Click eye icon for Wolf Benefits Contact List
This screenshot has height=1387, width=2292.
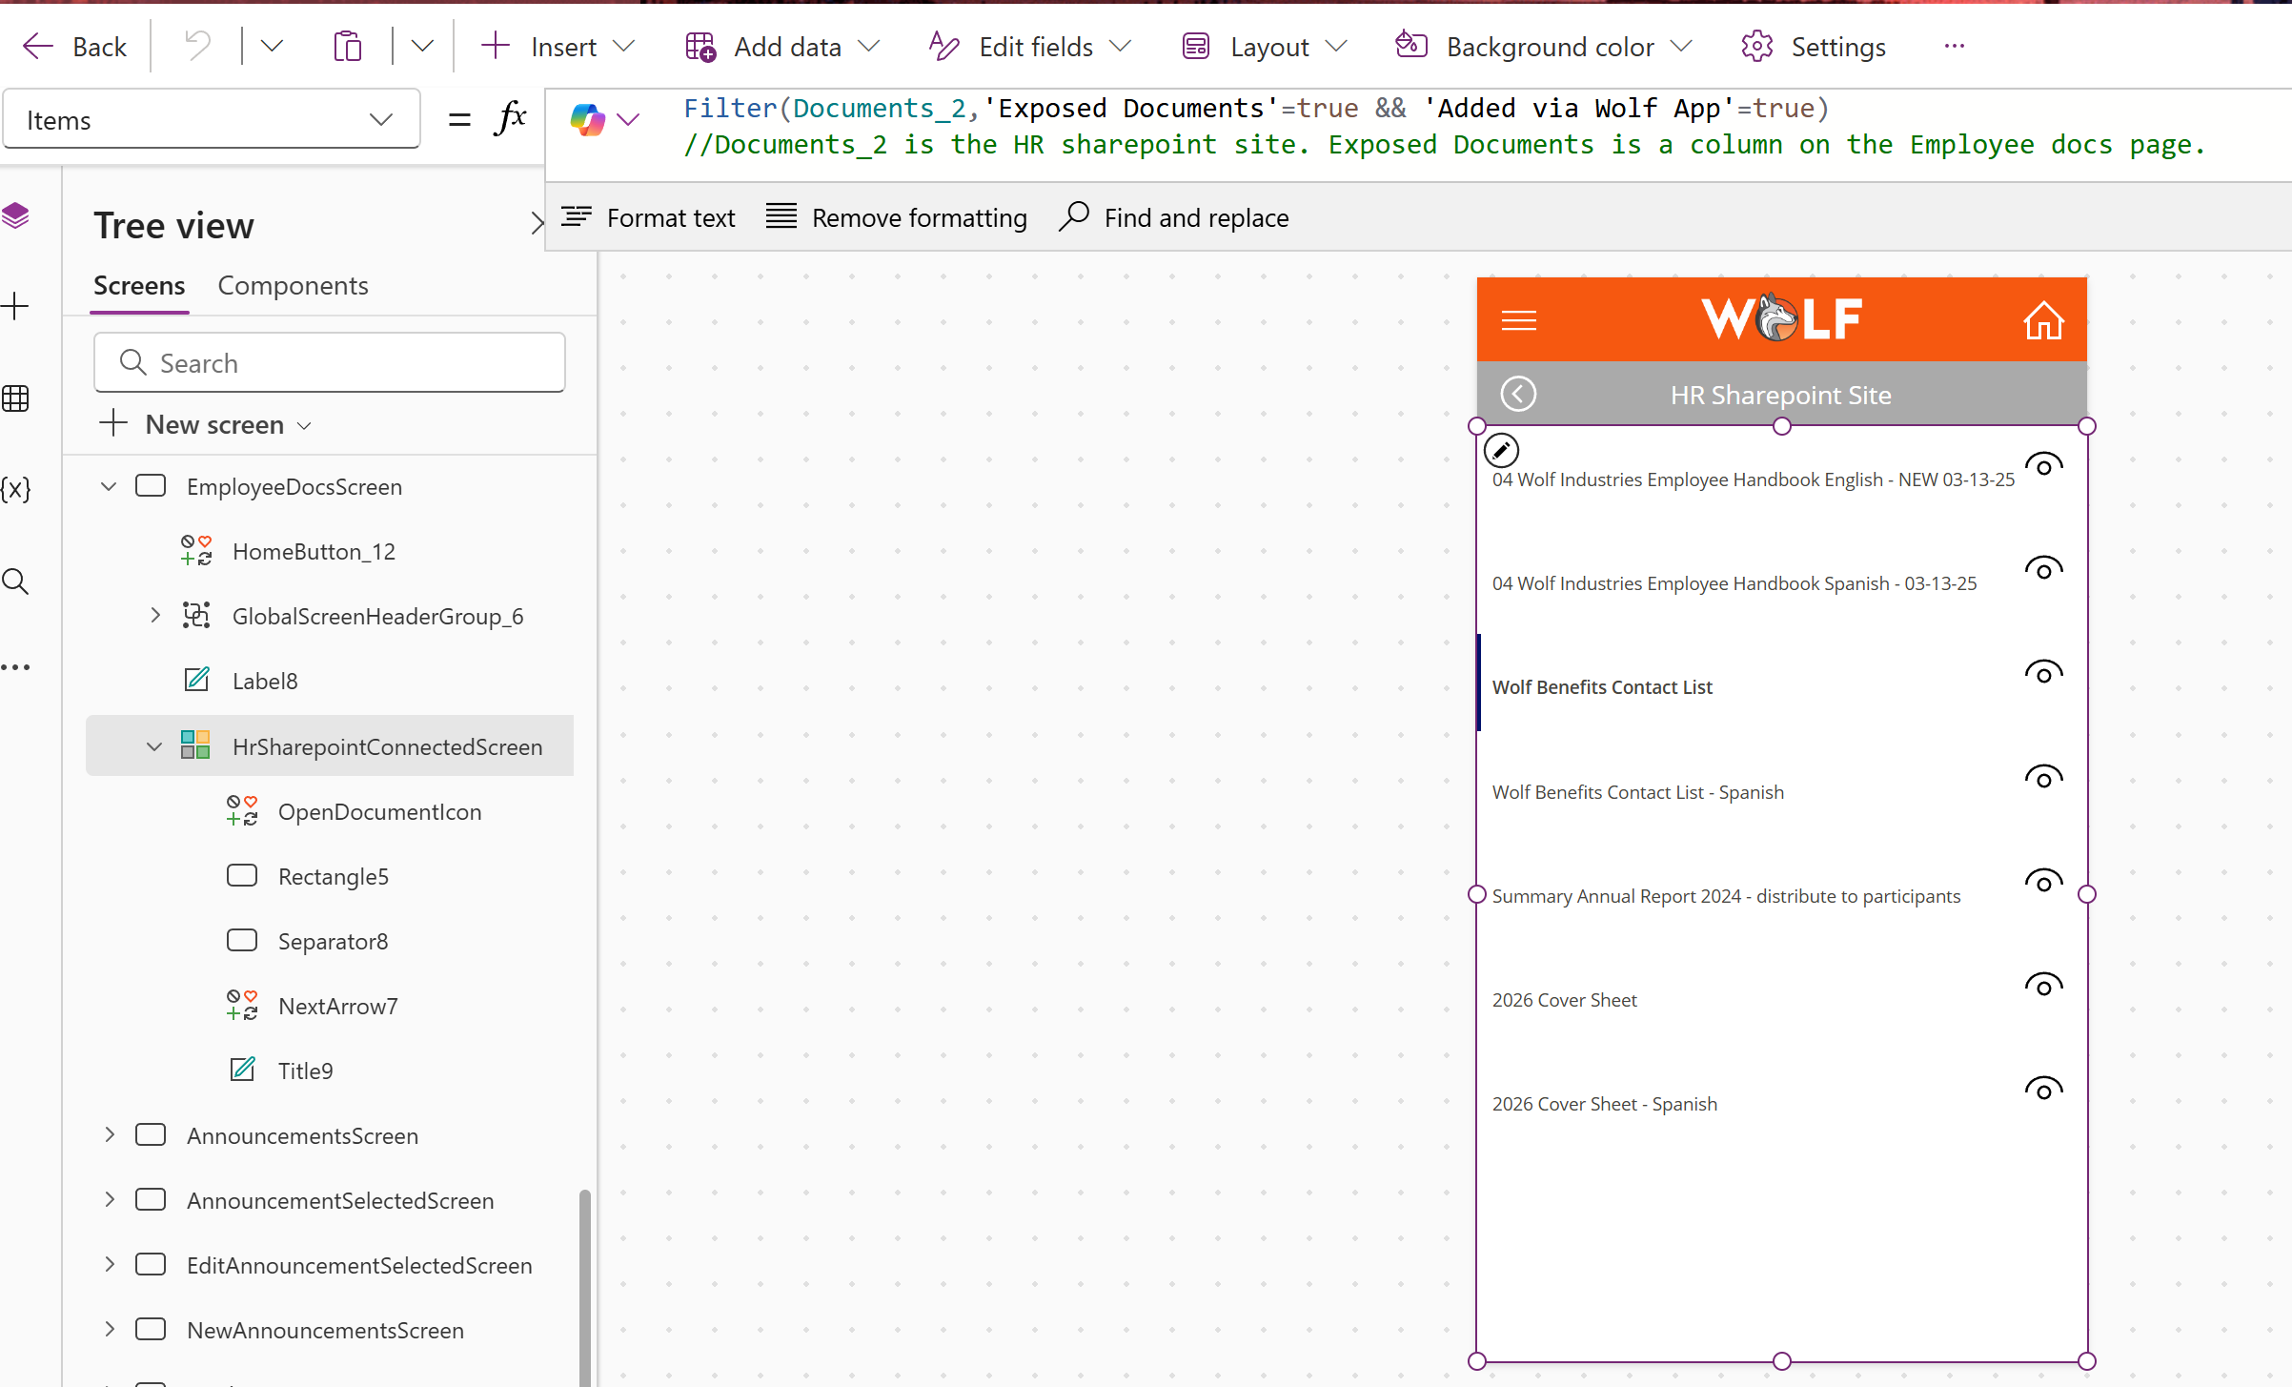pos(2043,673)
